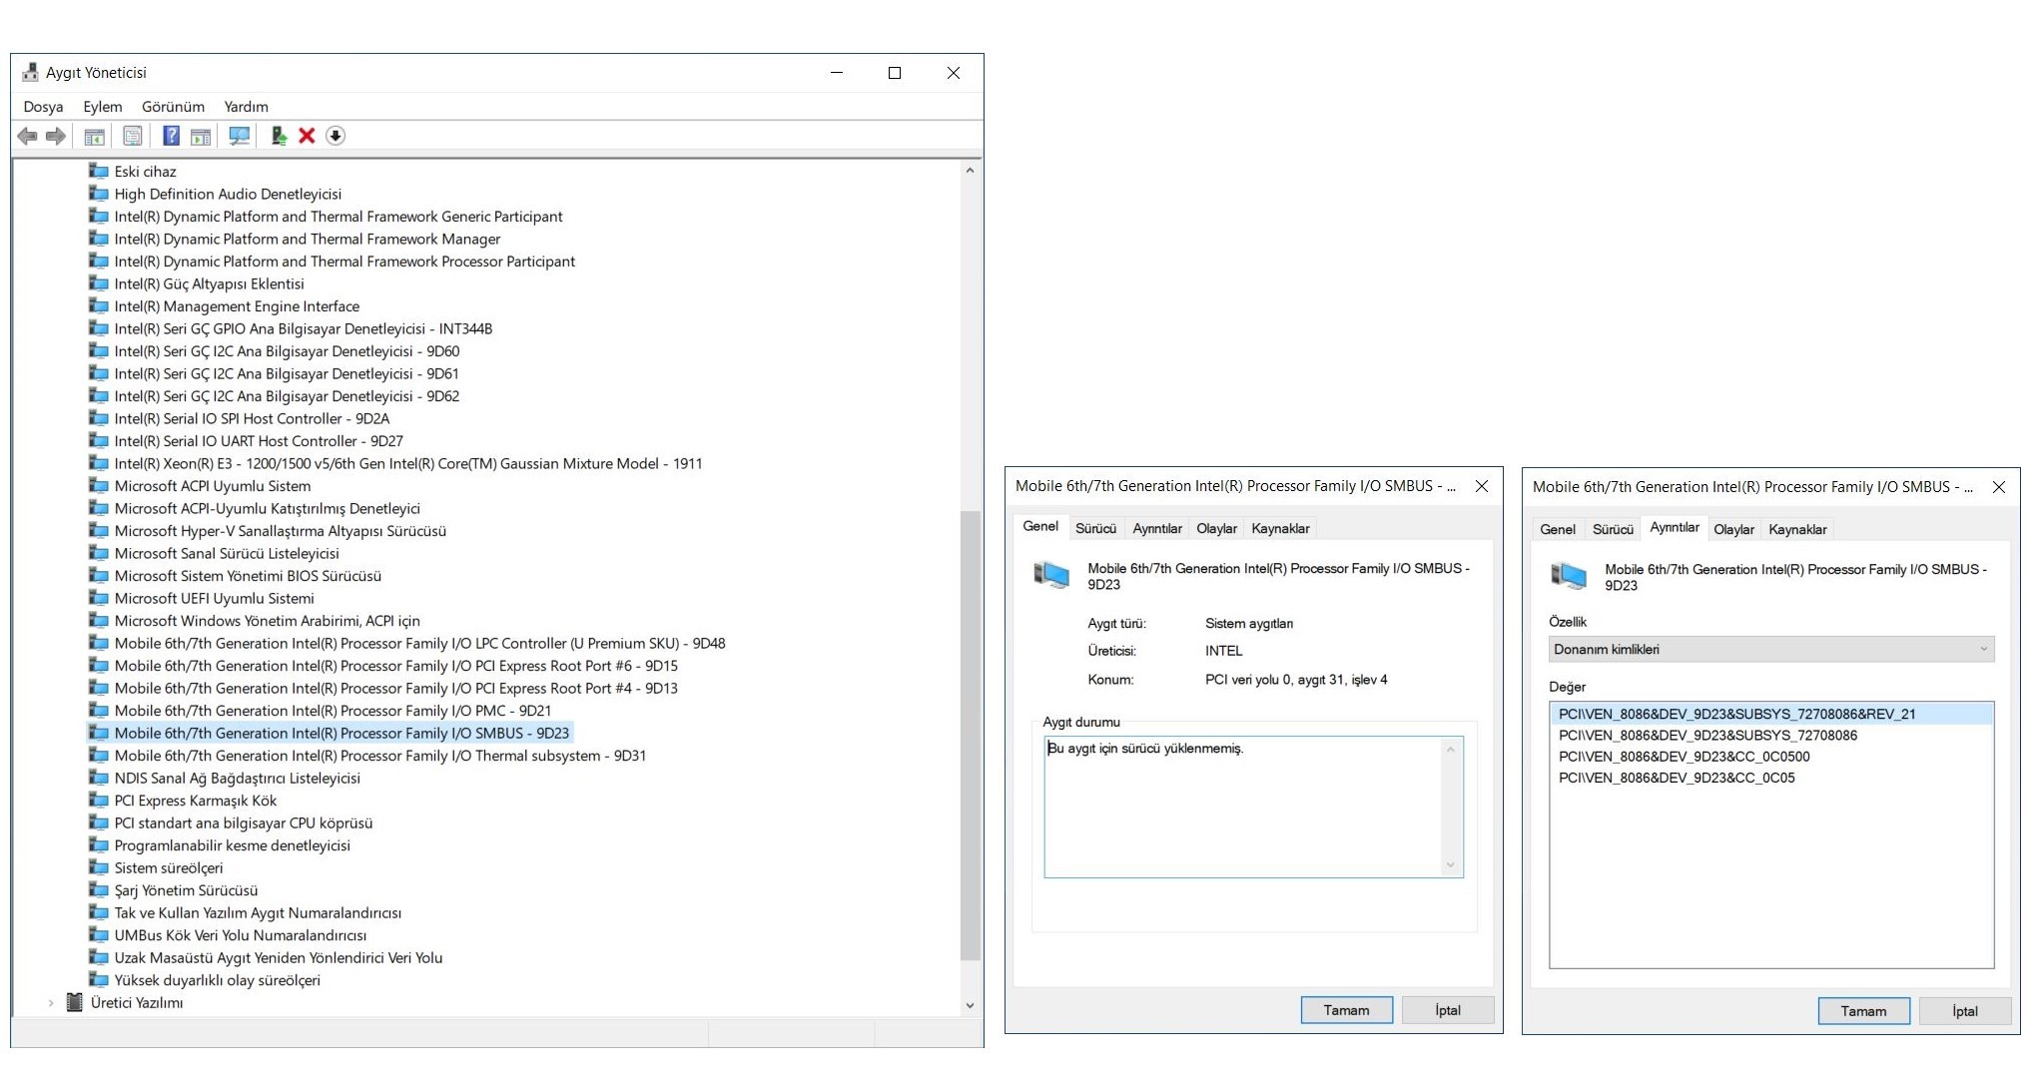The width and height of the screenshot is (2037, 1090).
Task: Click the red X Uninstall device icon
Action: click(x=307, y=136)
